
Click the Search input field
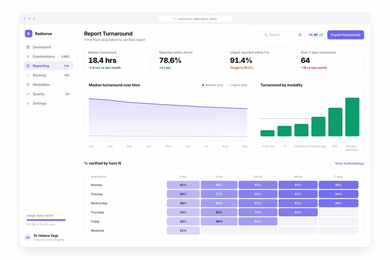(x=277, y=35)
